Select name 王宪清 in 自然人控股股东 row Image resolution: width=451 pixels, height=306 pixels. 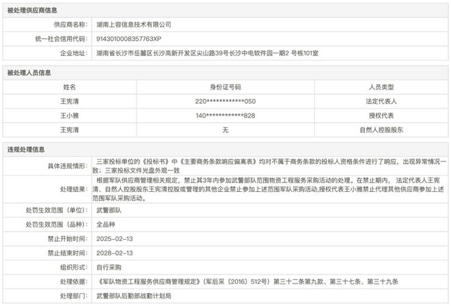pyautogui.click(x=69, y=130)
